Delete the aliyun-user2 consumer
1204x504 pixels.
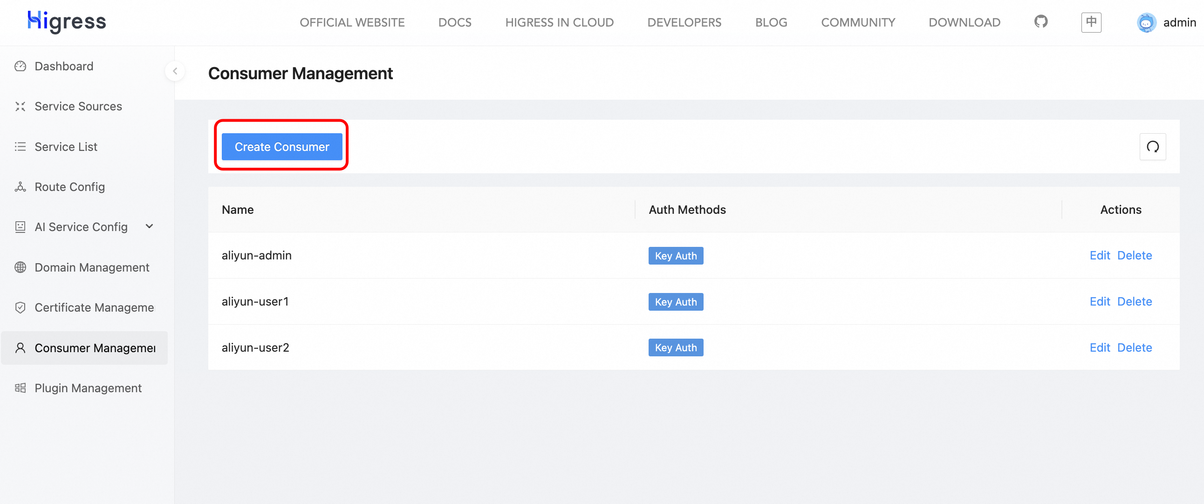point(1134,347)
